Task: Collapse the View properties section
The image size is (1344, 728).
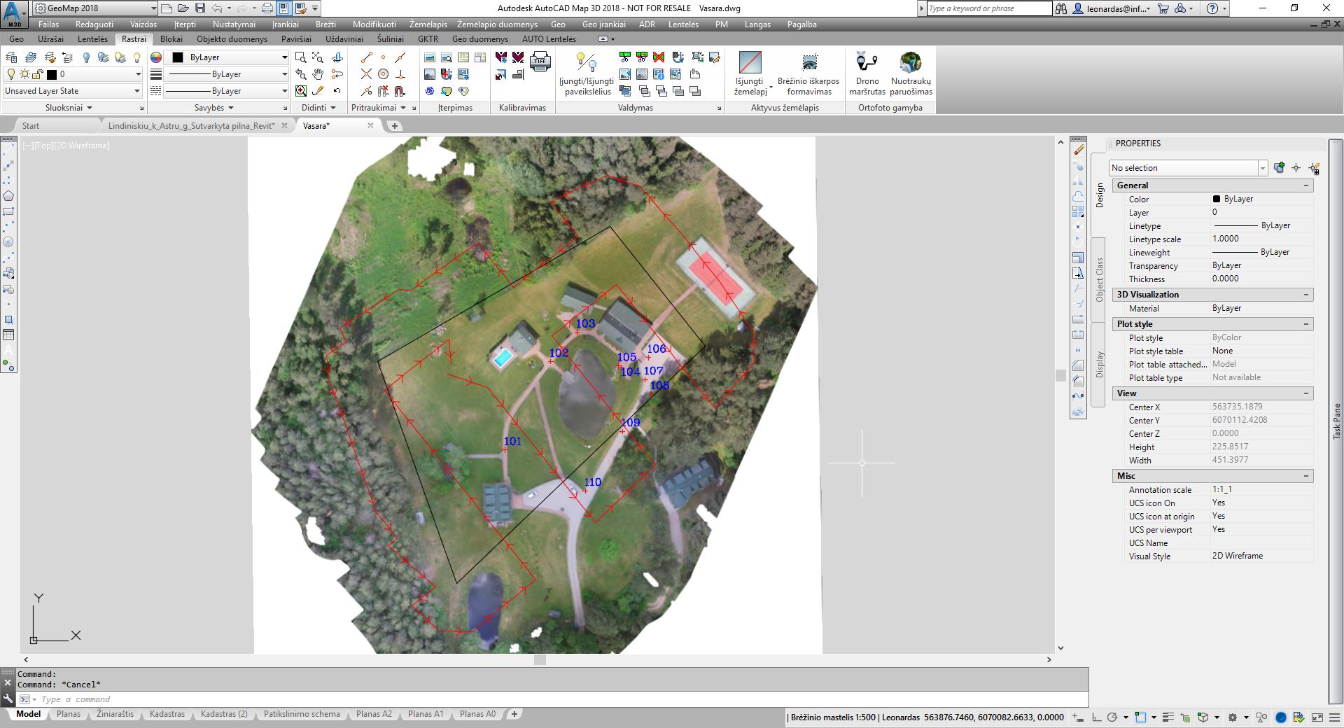Action: click(x=1305, y=393)
